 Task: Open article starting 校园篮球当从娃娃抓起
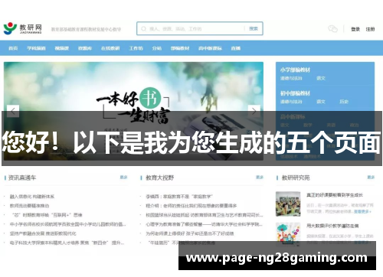tap(205, 215)
